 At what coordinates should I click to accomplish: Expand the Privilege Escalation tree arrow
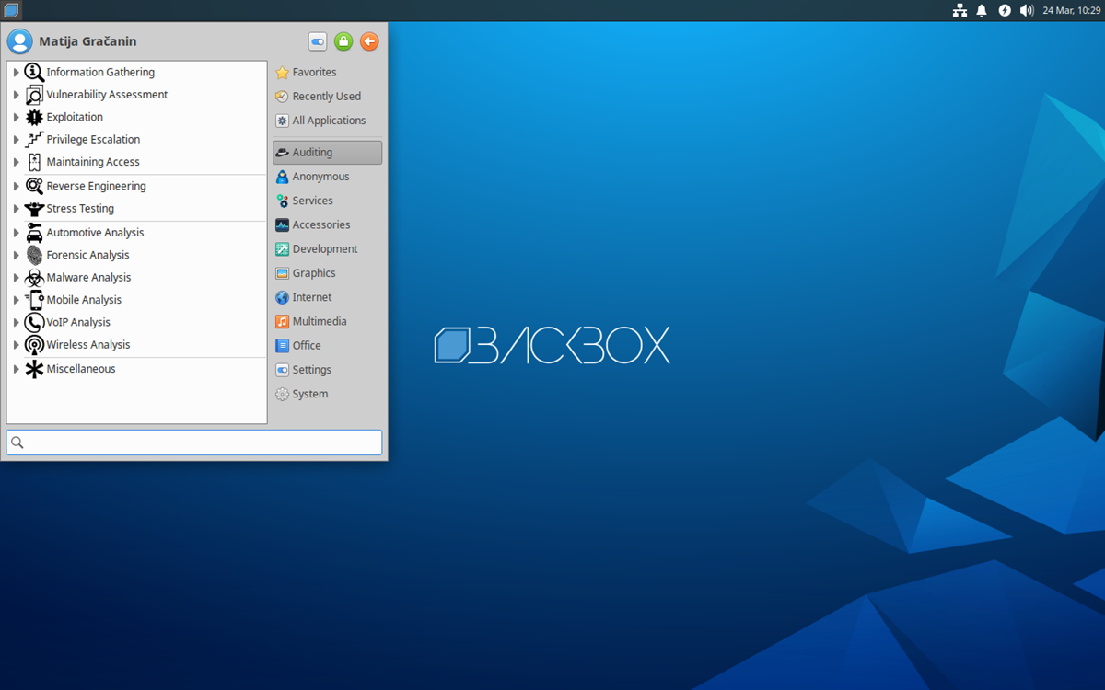(17, 140)
